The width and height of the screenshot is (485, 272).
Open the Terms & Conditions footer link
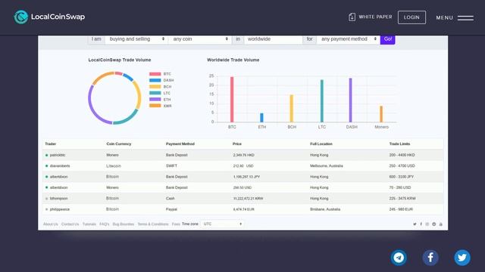coord(153,224)
